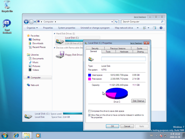Image resolution: width=185 pixels, height=139 pixels.
Task: Launch Internet Explorer from taskbar
Action: point(16,136)
